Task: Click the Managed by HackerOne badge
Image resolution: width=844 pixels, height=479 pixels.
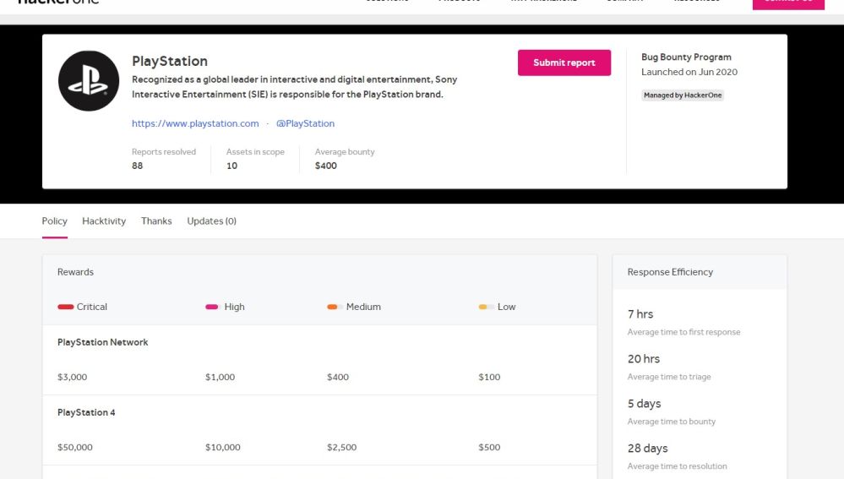Action: [683, 95]
